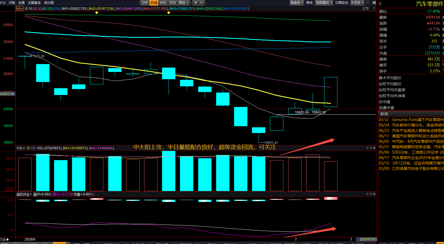Click the x1万 volume unit label
Viewport: 444px width, 244px height.
[x=9, y=189]
